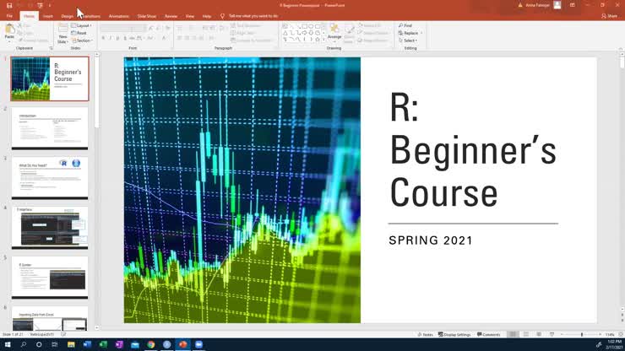Open Word from the taskbar
This screenshot has height=351, width=625.
[x=87, y=344]
